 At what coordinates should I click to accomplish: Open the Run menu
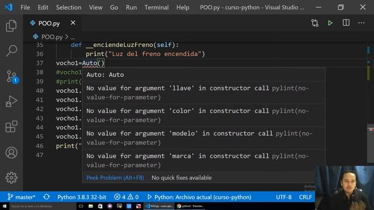tap(131, 8)
